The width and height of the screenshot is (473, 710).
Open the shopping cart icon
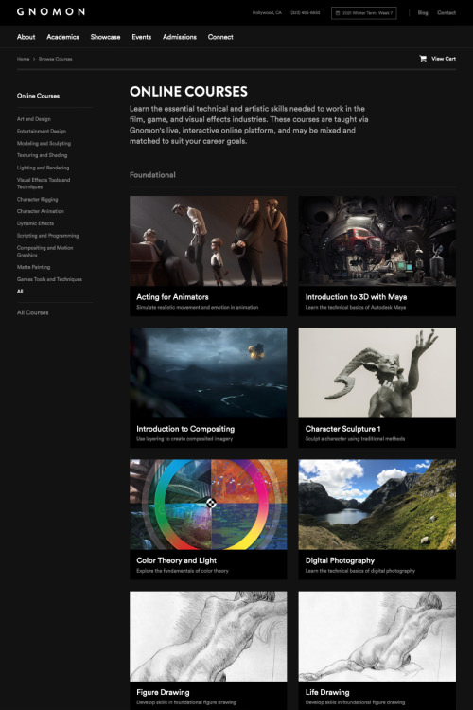(x=423, y=59)
